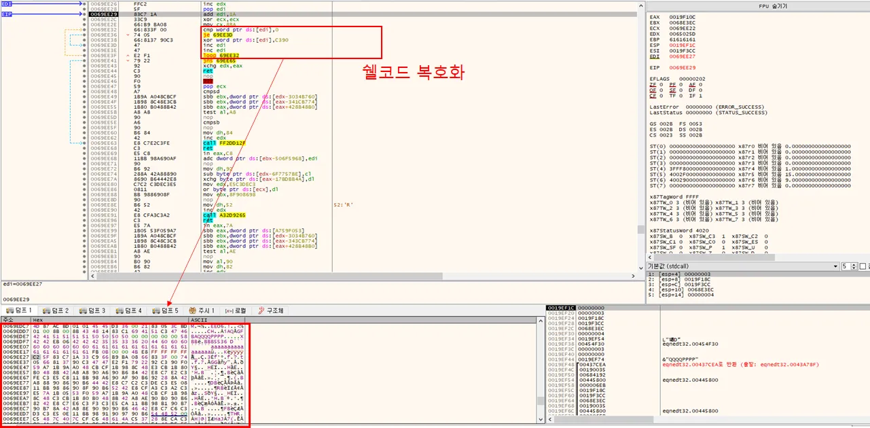Select the 'pop ecx' instruction
This screenshot has height=428, width=870.
coord(214,88)
